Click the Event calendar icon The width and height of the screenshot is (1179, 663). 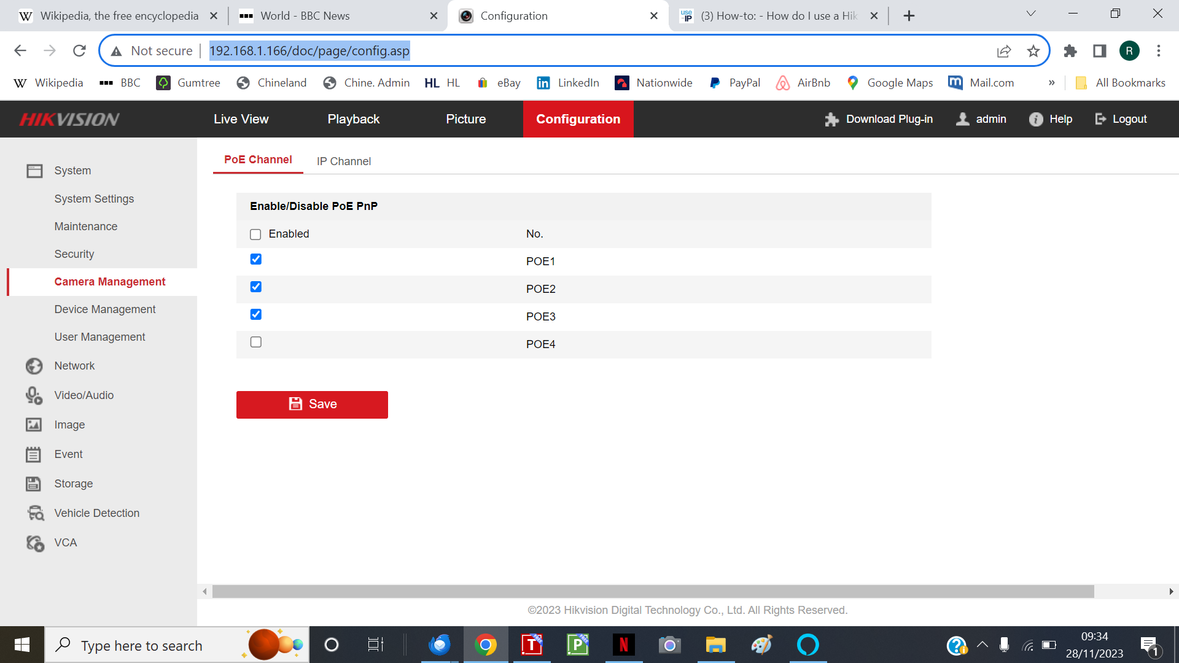[x=34, y=454]
